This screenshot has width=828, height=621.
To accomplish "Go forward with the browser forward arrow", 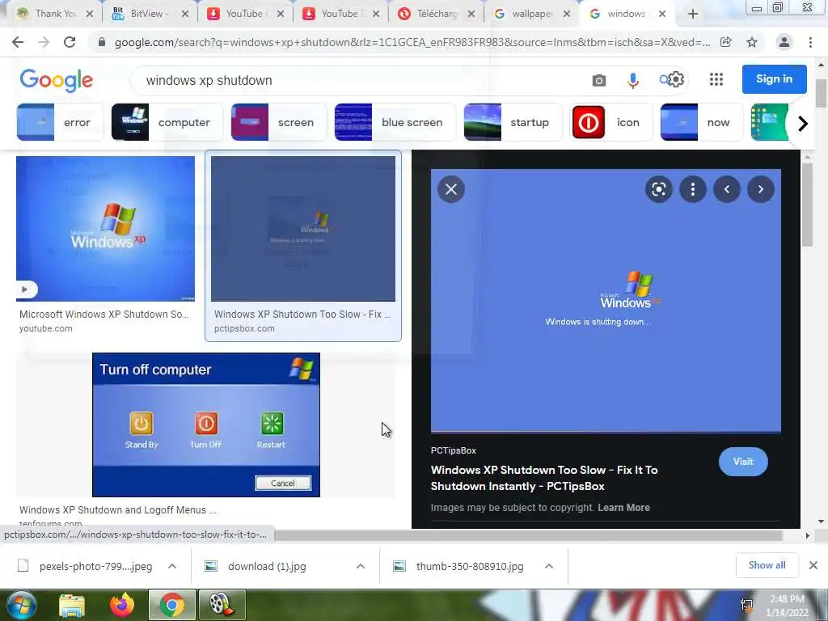I will (x=44, y=42).
